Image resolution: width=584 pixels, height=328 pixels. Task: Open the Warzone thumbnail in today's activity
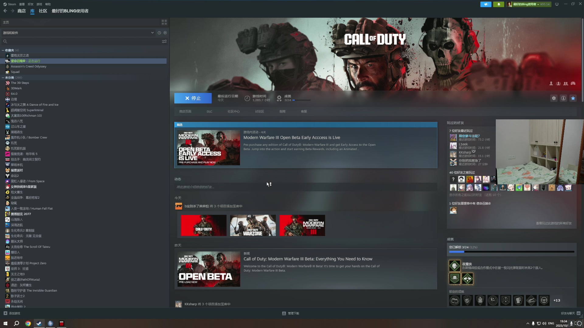tap(253, 225)
